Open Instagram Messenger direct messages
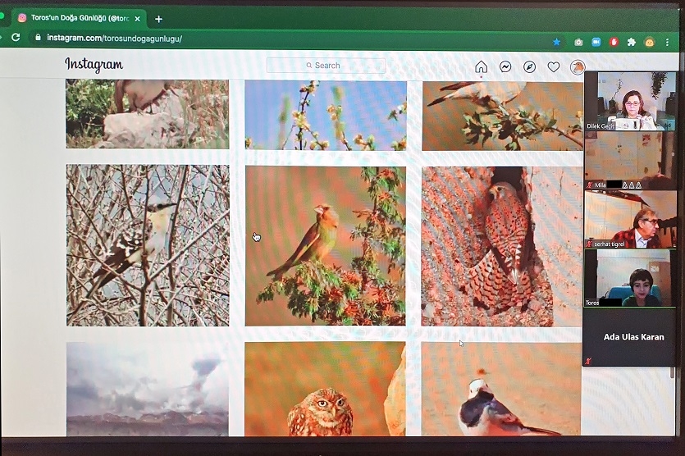685x456 pixels. 505,67
